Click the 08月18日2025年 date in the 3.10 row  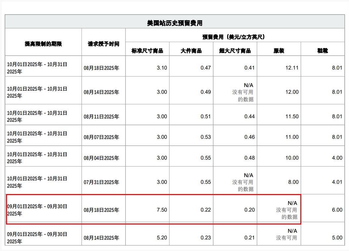102,68
